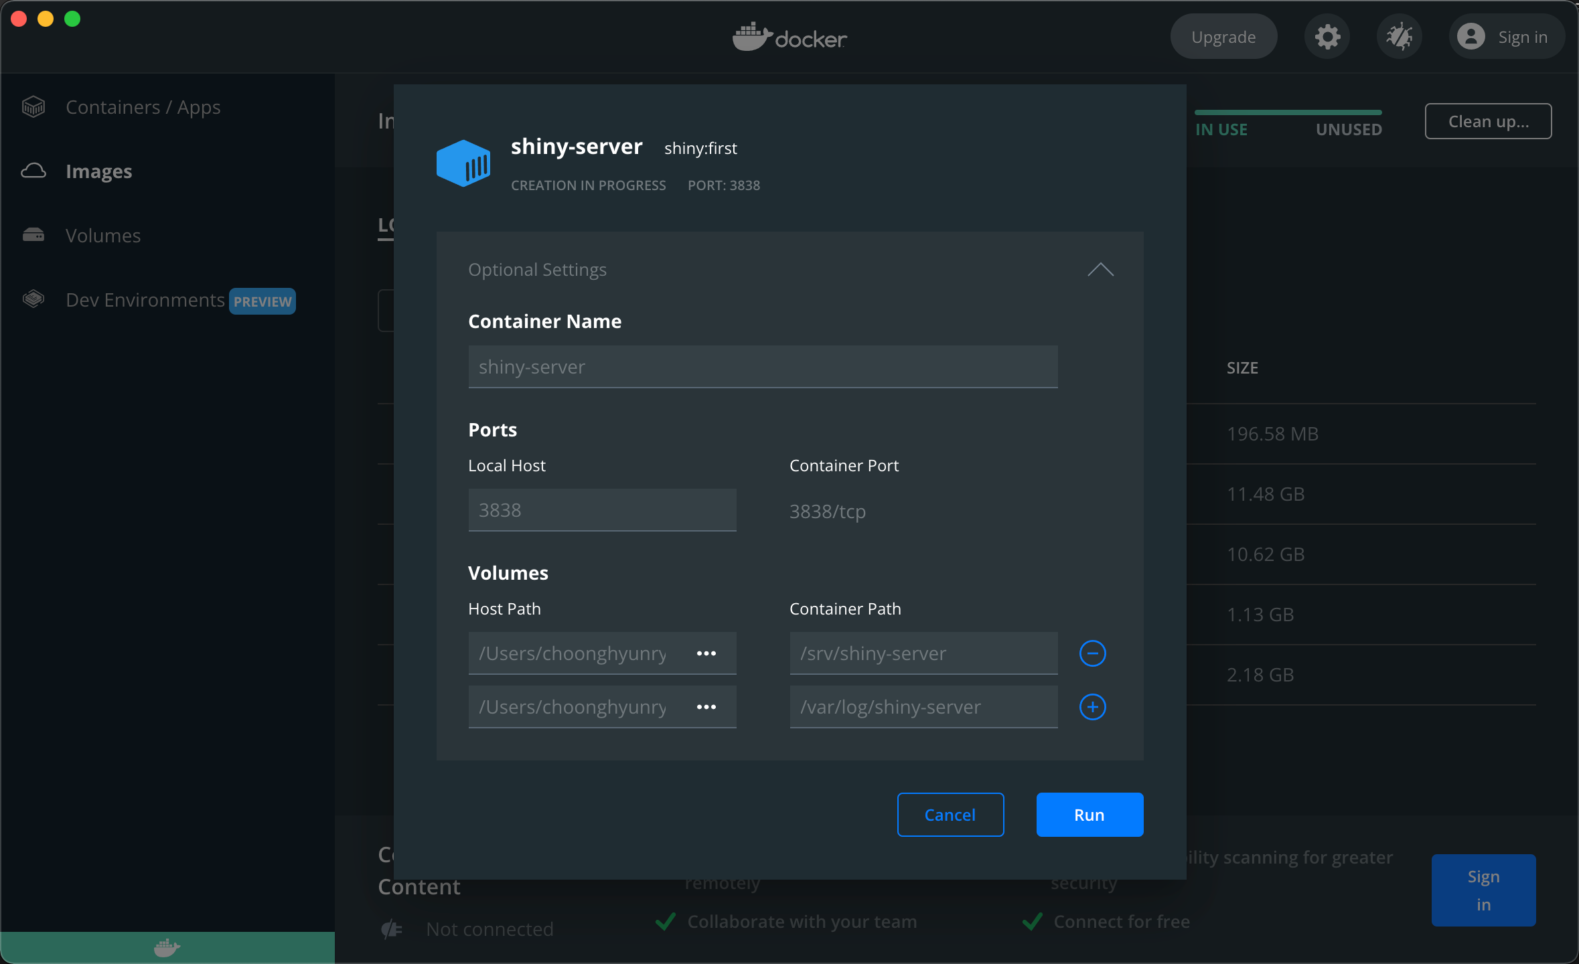Browse host path for /var/log/shiny-server volume
Image resolution: width=1579 pixels, height=964 pixels.
(x=706, y=707)
